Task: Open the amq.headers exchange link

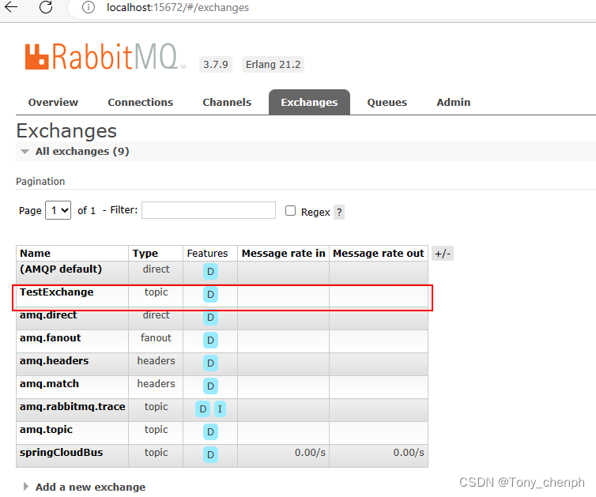Action: [54, 360]
